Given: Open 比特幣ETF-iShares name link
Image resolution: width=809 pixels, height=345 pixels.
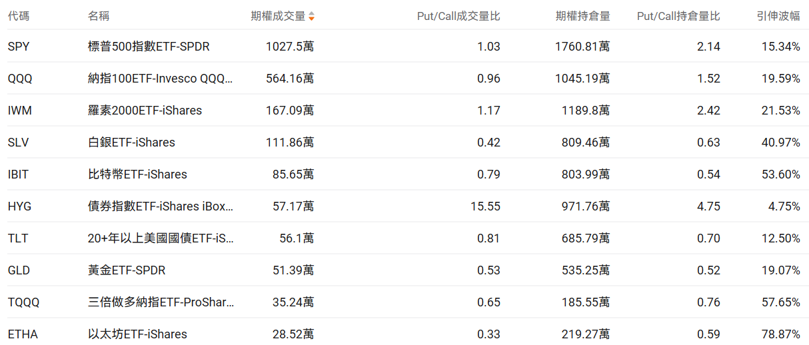Looking at the screenshot, I should click(x=137, y=174).
